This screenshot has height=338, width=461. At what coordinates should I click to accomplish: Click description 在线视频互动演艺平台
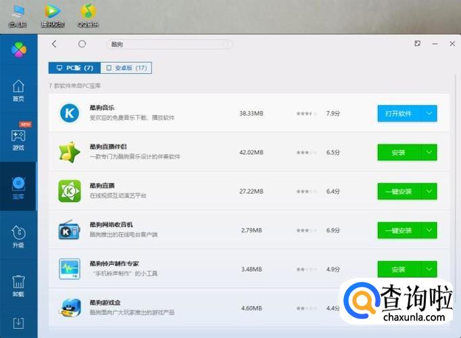tap(118, 195)
